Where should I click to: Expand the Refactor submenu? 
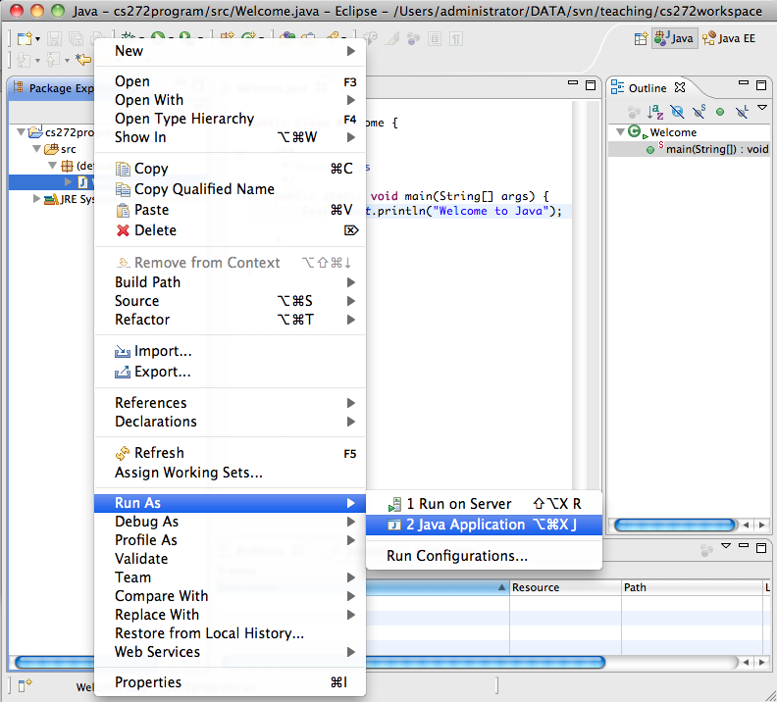pyautogui.click(x=230, y=320)
